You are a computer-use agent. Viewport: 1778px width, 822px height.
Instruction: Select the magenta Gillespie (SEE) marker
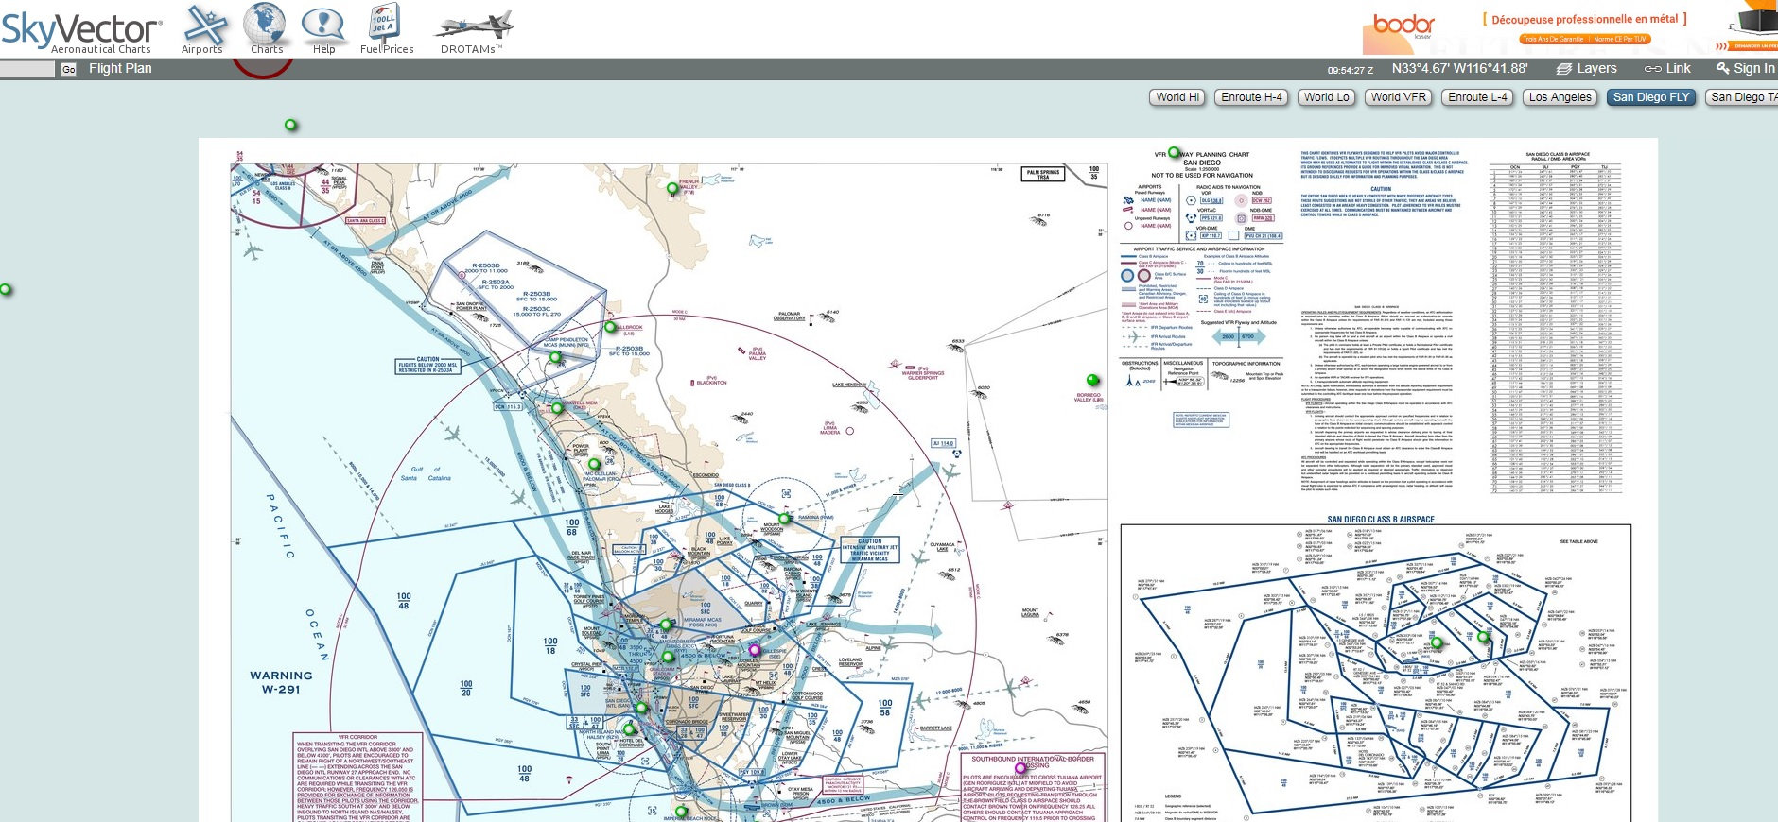coord(754,650)
